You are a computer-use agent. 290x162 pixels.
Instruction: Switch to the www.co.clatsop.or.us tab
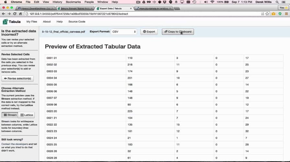(153, 8)
